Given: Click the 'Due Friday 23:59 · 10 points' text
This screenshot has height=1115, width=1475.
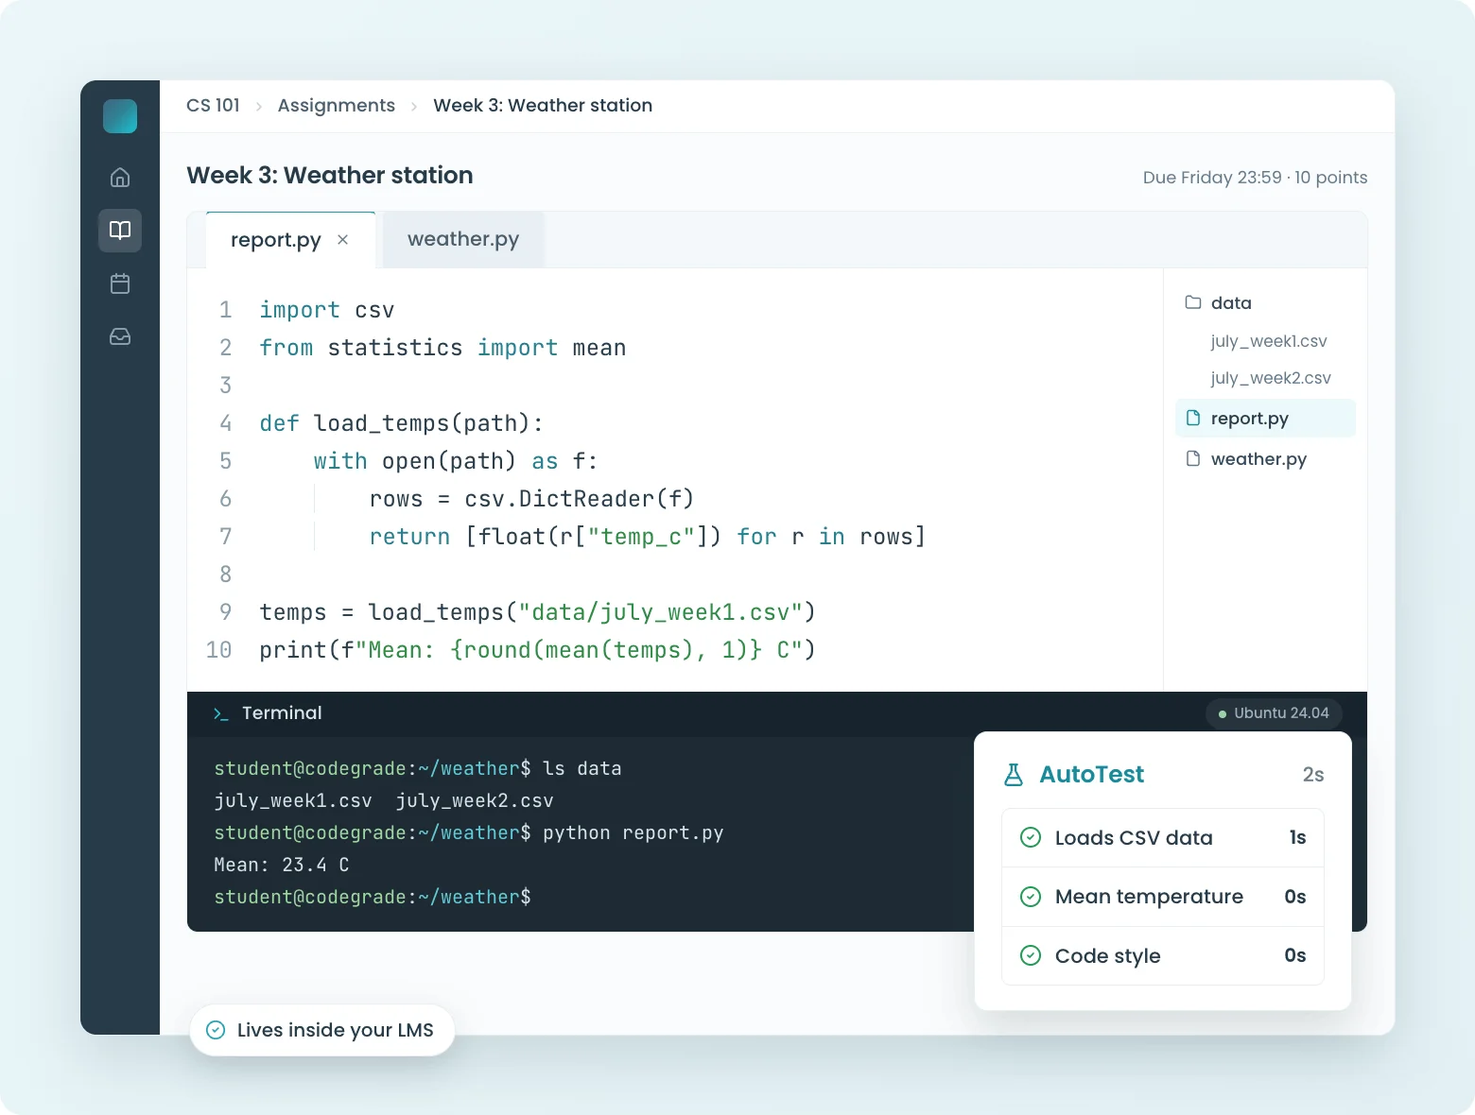Looking at the screenshot, I should click(1255, 178).
